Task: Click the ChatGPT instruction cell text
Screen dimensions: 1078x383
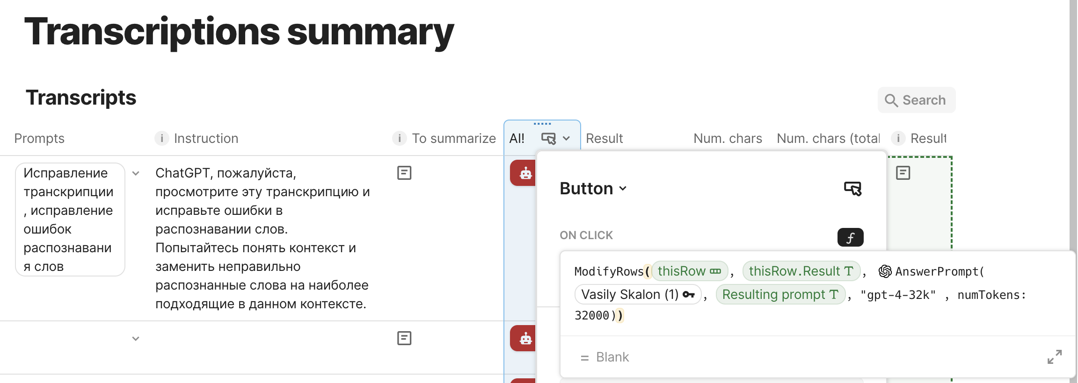Action: pos(262,238)
